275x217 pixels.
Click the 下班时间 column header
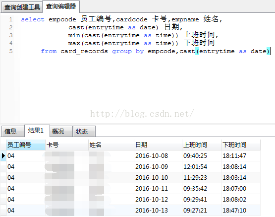(241, 145)
